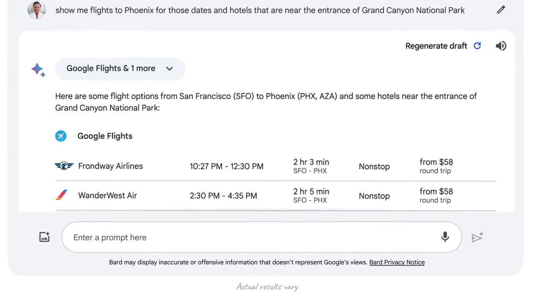
Task: Click the chevron next to Google Flights & 1 more
Action: [x=169, y=69]
